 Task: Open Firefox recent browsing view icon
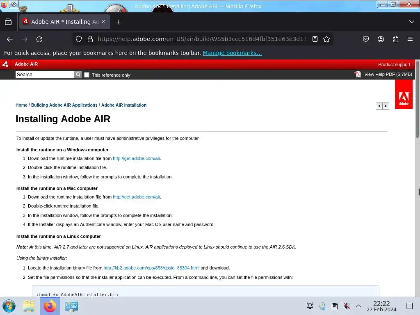(8, 22)
